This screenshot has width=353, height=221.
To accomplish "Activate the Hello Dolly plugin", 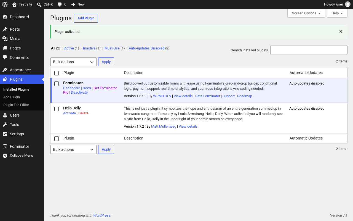I will (69, 113).
